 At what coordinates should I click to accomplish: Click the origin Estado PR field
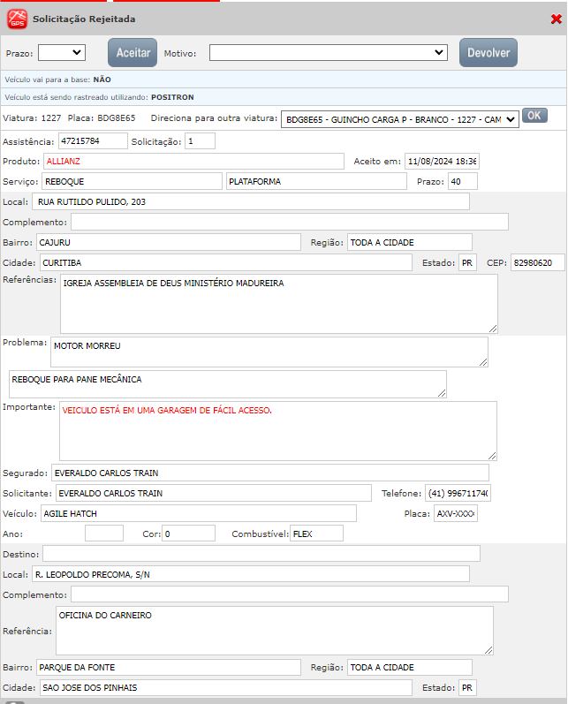pyautogui.click(x=467, y=262)
